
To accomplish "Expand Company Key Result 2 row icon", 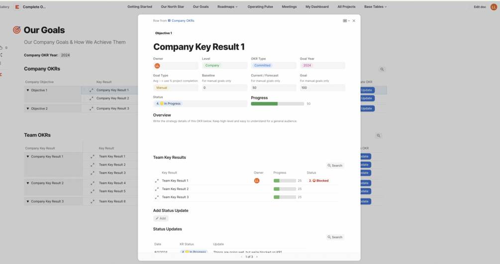I will 91,99.
